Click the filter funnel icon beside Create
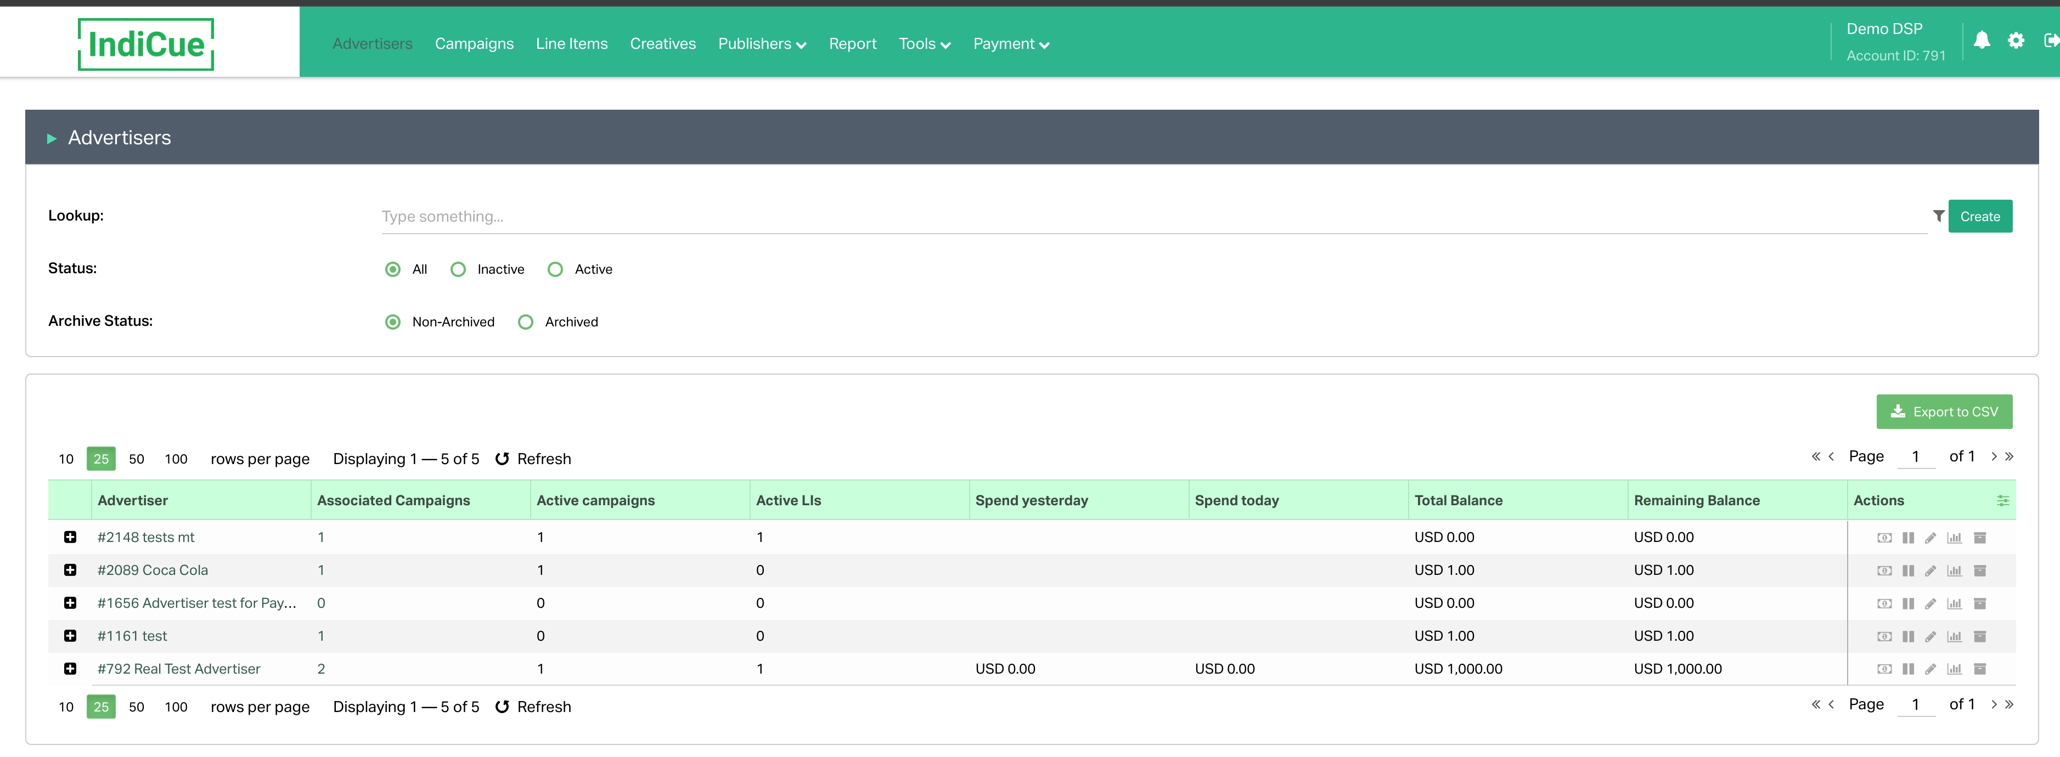Screen dimensions: 2060x757 click(1938, 216)
